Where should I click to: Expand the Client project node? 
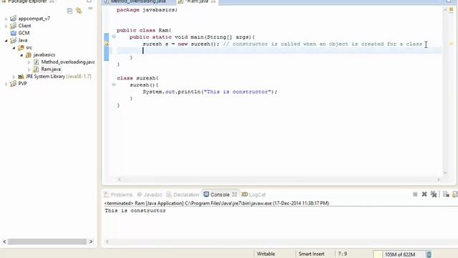tap(6, 26)
